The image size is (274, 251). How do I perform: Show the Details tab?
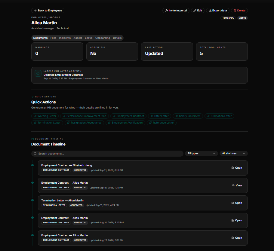[117, 38]
